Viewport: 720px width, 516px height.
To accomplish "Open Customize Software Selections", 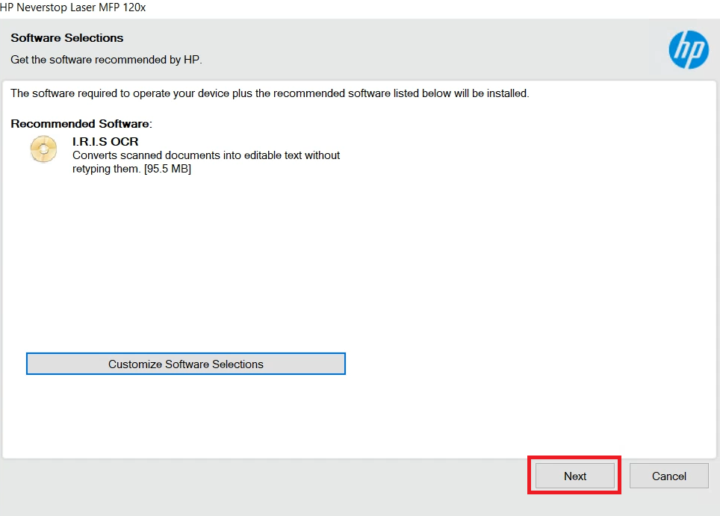I will pyautogui.click(x=186, y=364).
